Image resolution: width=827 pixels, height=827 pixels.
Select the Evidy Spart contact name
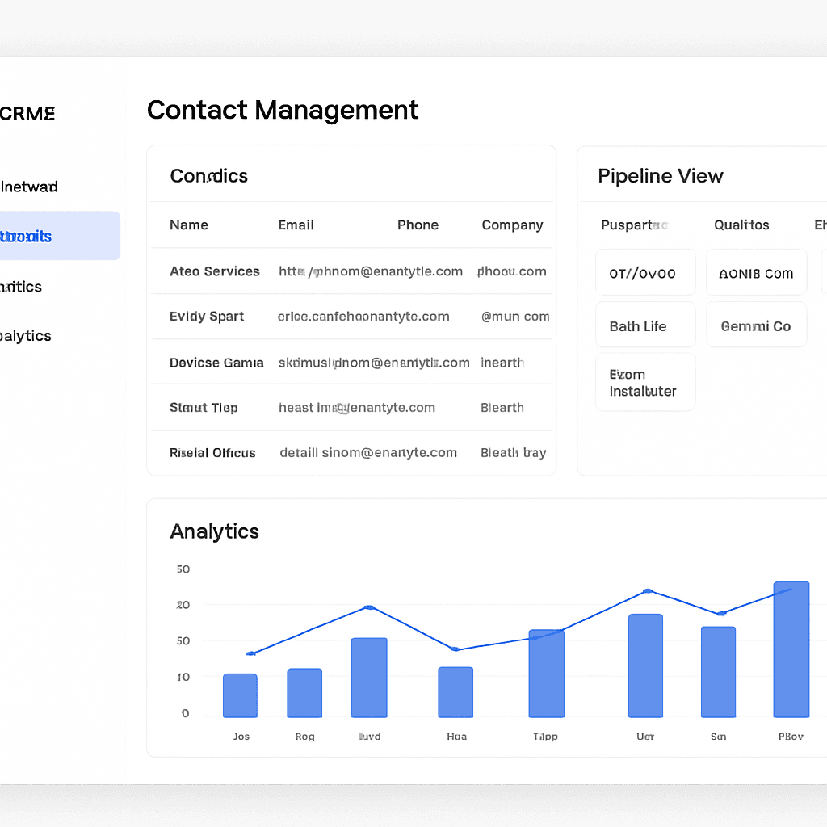click(x=207, y=317)
